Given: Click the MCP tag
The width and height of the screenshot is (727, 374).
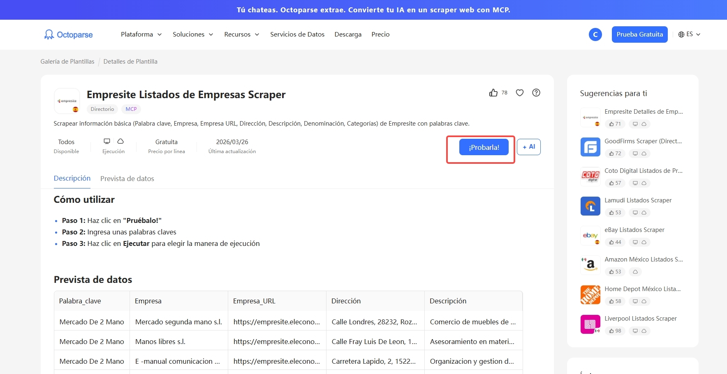Looking at the screenshot, I should (131, 109).
